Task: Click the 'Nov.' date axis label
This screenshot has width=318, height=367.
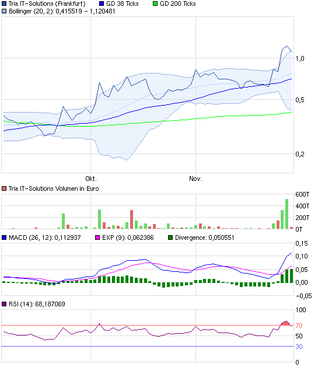Action: [195, 179]
